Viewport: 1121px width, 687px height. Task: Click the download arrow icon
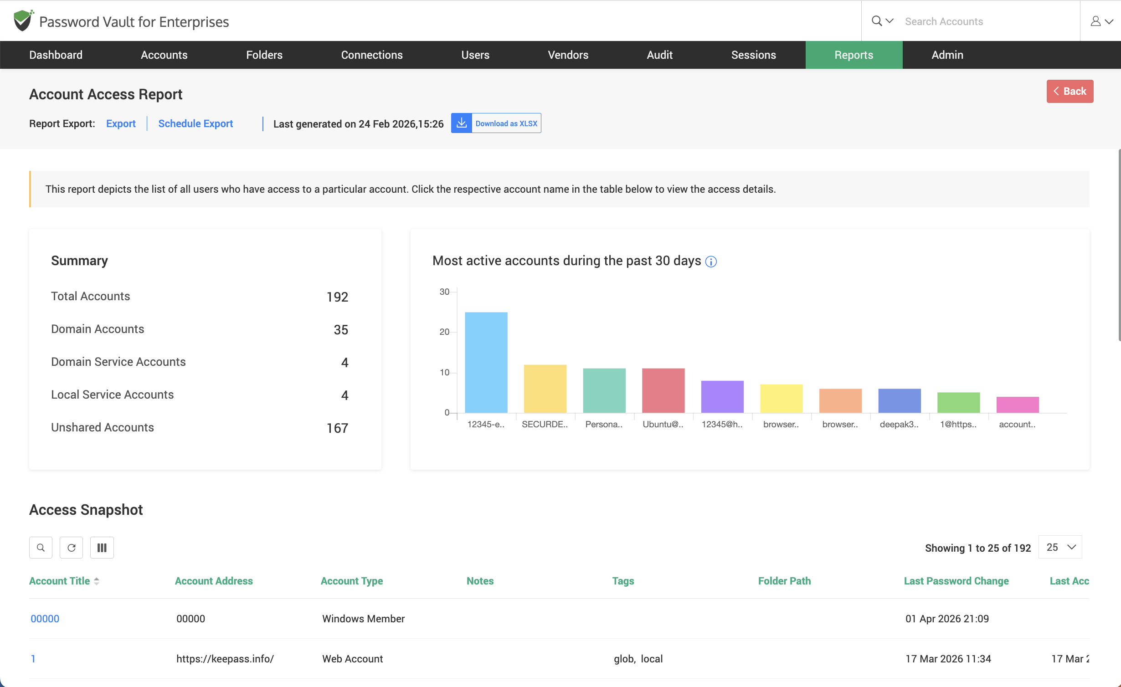pyautogui.click(x=462, y=123)
